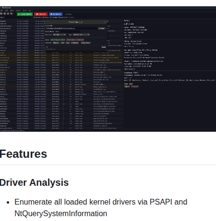216x221 pixels.
Task: Click the green quick Load button in dialog
Action: click(58, 40)
